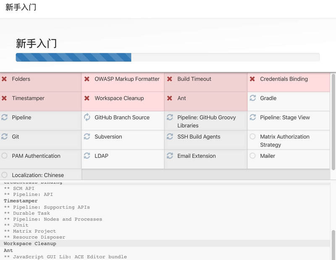Click the Pipeline: API log line
The width and height of the screenshot is (336, 260).
[28, 194]
